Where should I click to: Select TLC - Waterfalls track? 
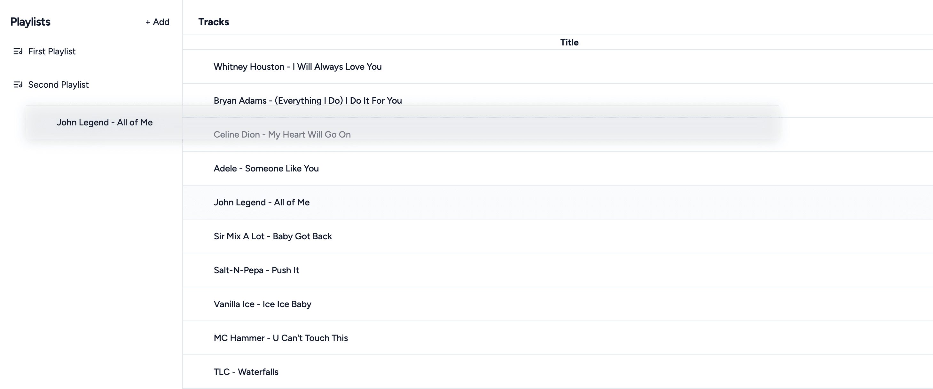tap(246, 372)
